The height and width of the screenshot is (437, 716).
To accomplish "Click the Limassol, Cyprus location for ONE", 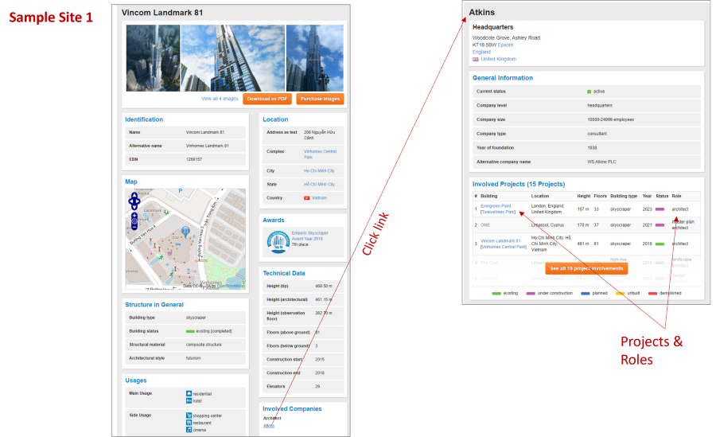I will coord(547,225).
